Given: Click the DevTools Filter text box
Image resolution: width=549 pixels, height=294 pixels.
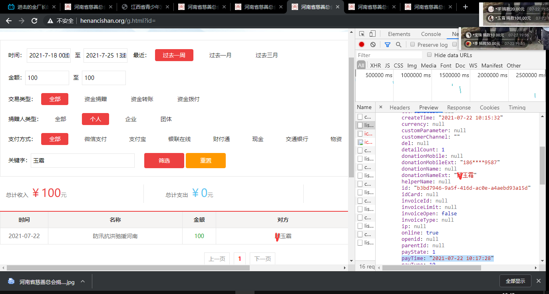Looking at the screenshot, I should pyautogui.click(x=389, y=55).
